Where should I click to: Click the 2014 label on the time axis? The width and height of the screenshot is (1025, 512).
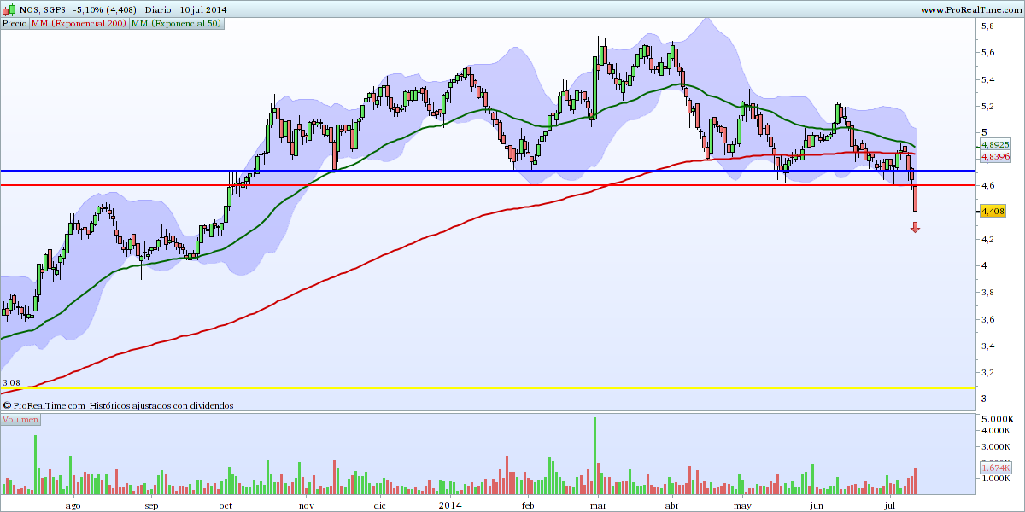[449, 505]
